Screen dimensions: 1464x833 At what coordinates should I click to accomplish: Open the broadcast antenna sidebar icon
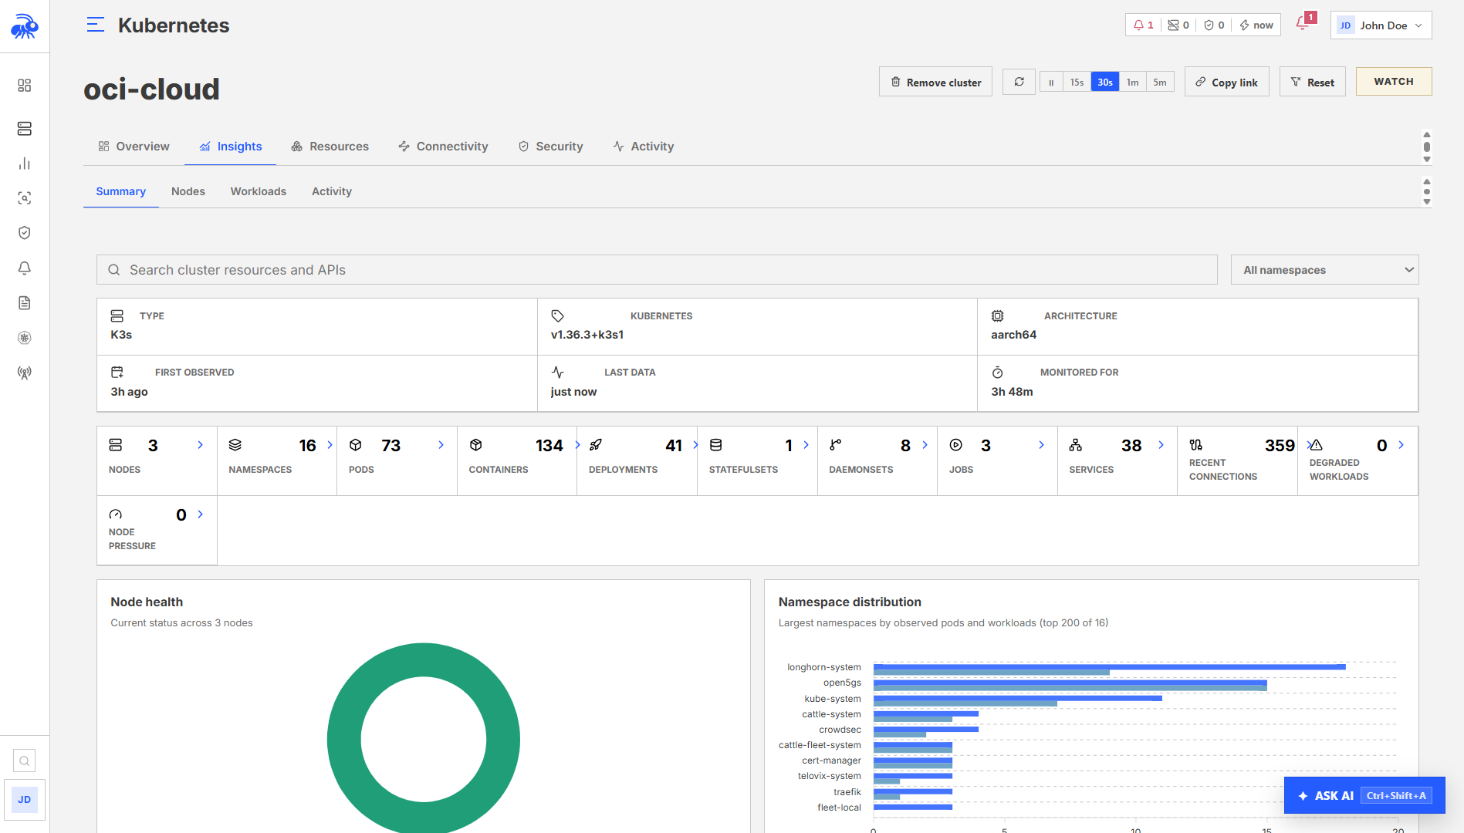point(25,373)
